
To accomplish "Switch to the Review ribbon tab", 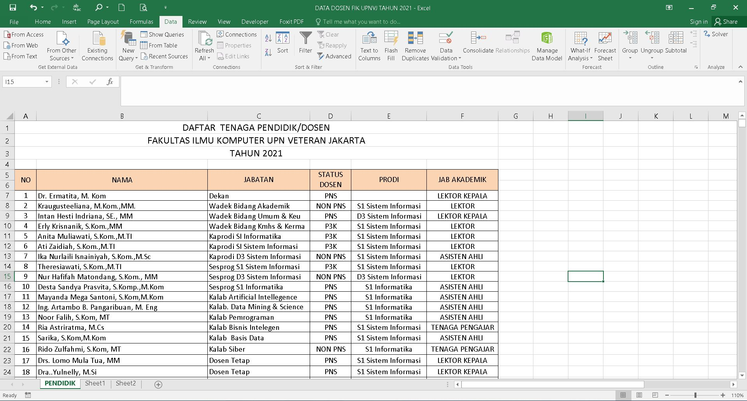I will tap(197, 22).
